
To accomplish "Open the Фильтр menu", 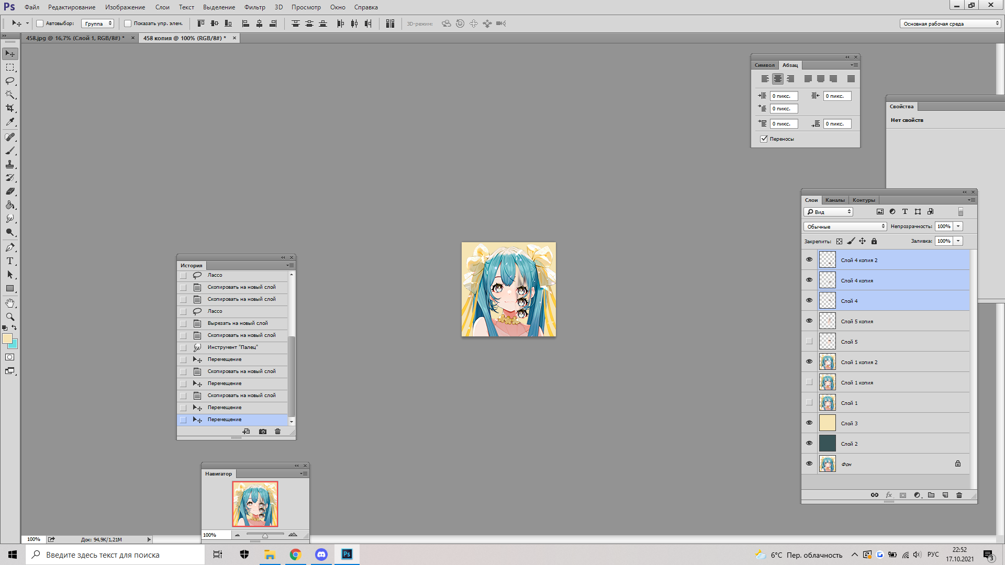I will point(255,7).
